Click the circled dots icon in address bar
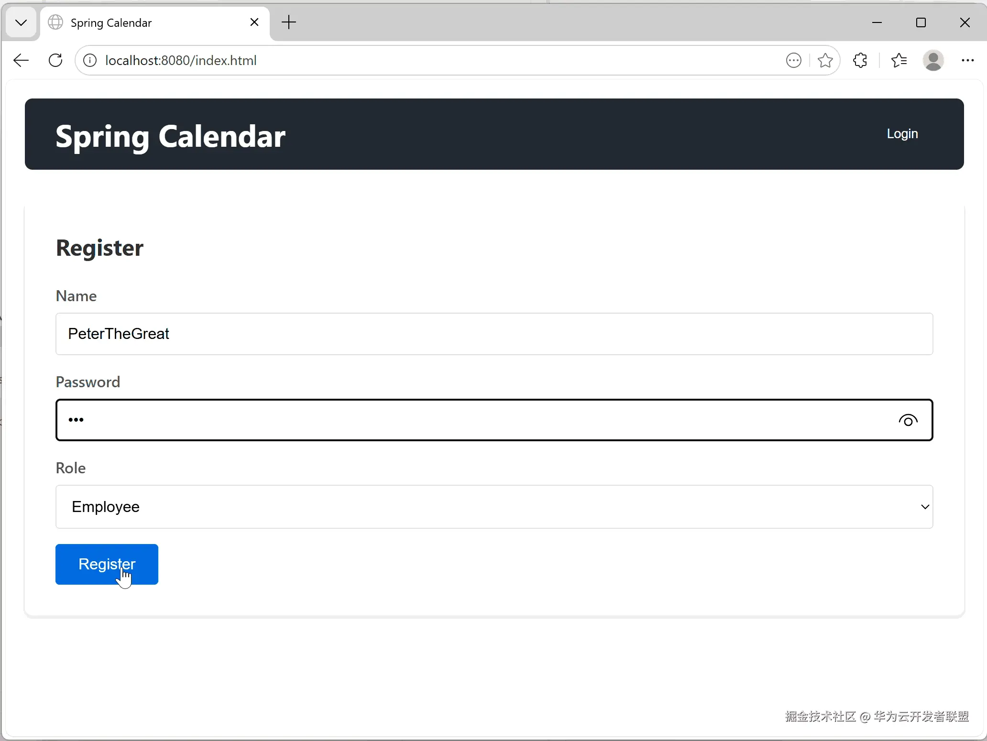The image size is (987, 741). [793, 60]
